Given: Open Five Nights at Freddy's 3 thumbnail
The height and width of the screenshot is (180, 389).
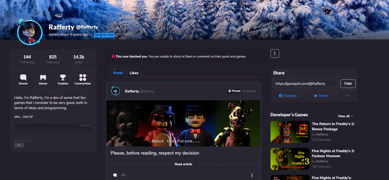Looking at the screenshot, I should point(290,159).
